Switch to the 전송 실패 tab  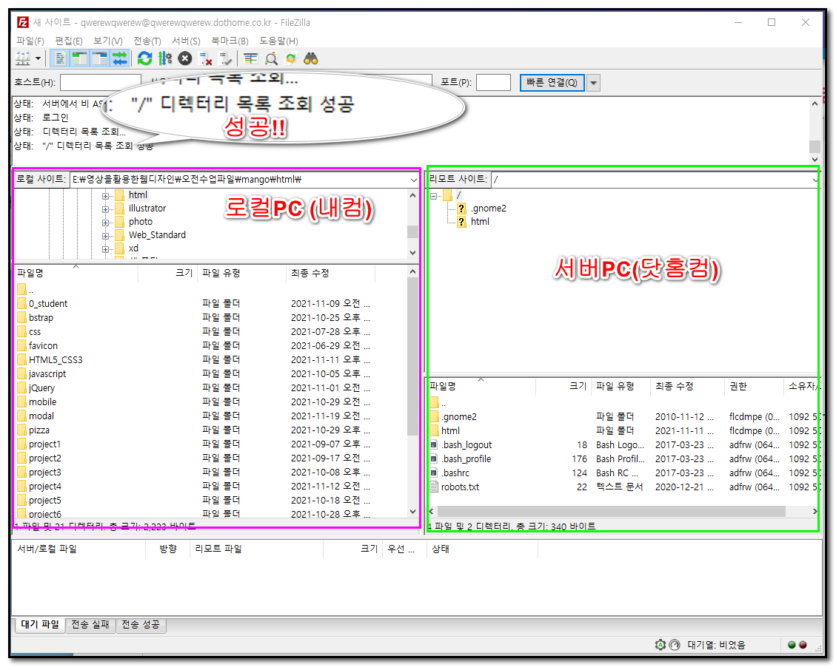(90, 625)
